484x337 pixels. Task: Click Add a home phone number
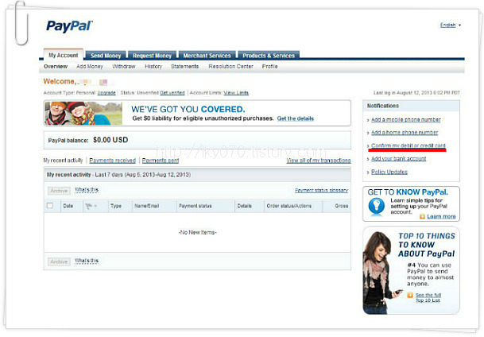coord(405,133)
